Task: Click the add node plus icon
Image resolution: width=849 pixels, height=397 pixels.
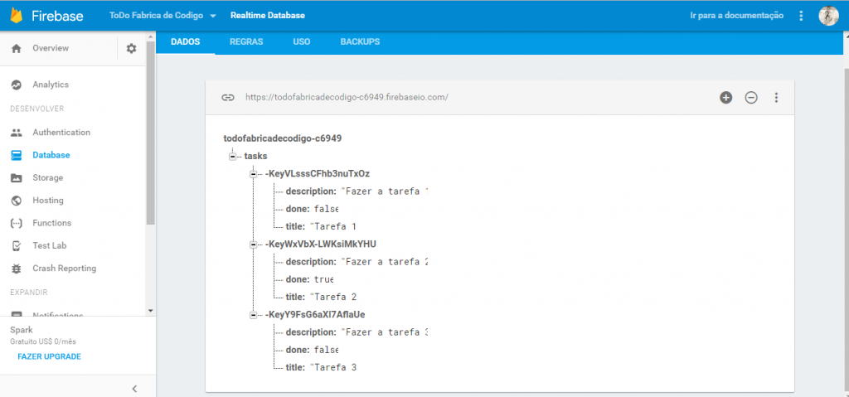Action: coord(725,98)
